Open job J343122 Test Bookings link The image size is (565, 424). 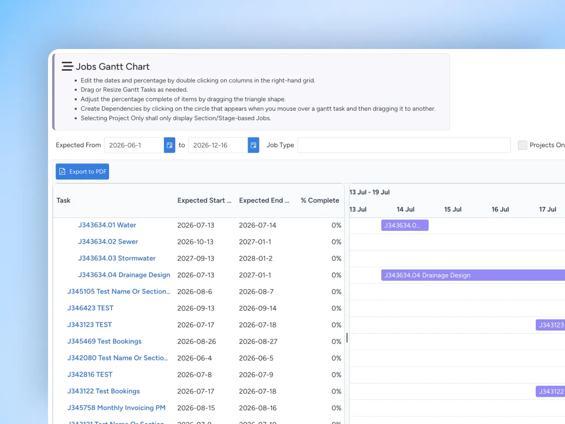click(x=104, y=391)
